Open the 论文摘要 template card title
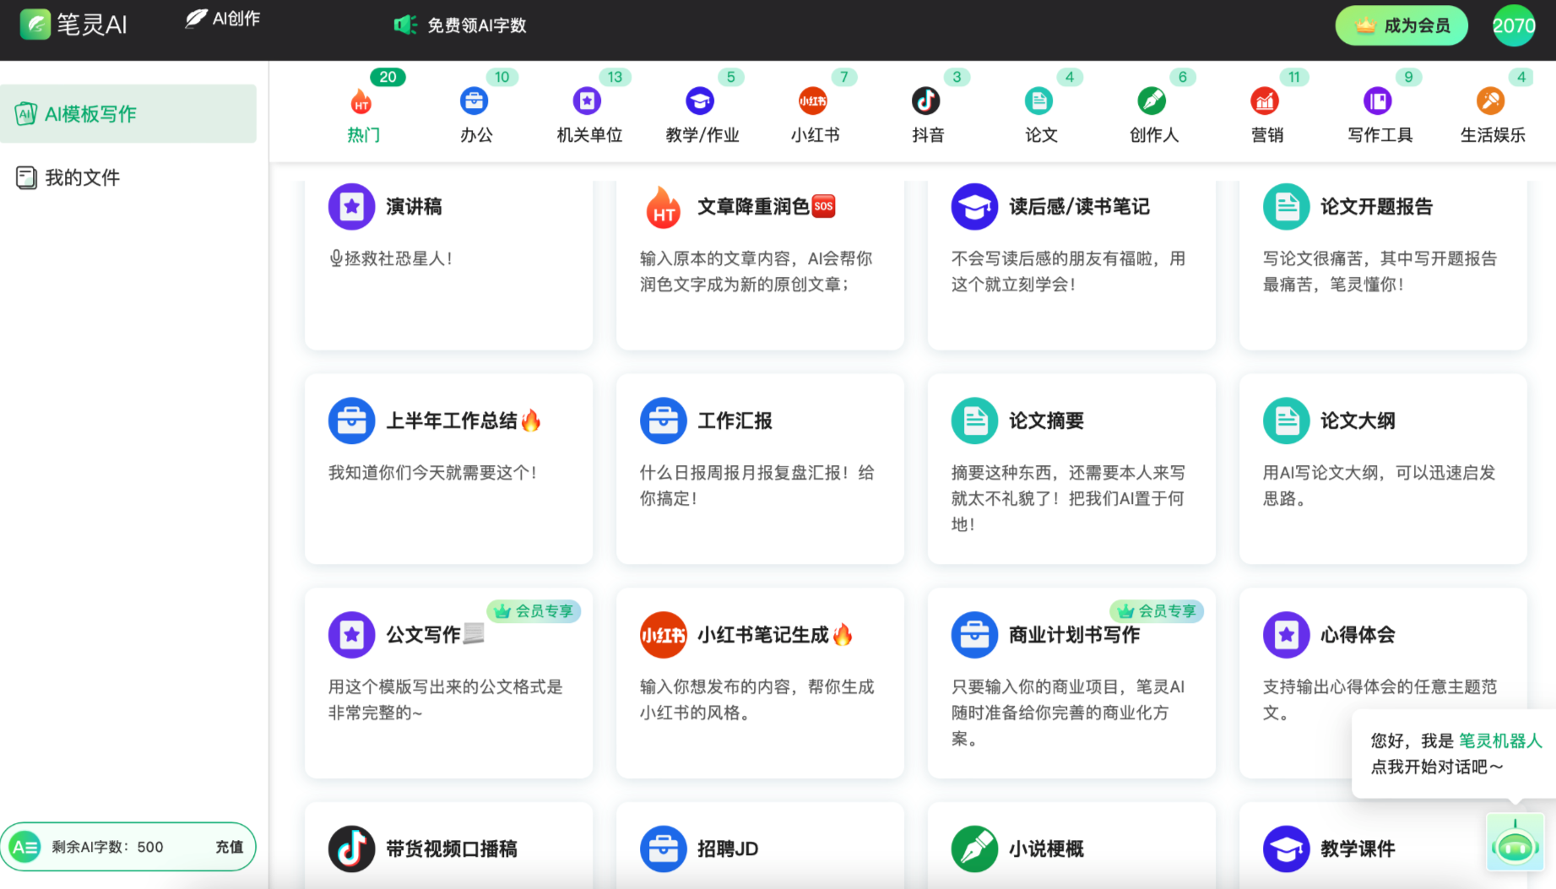 pyautogui.click(x=1046, y=420)
